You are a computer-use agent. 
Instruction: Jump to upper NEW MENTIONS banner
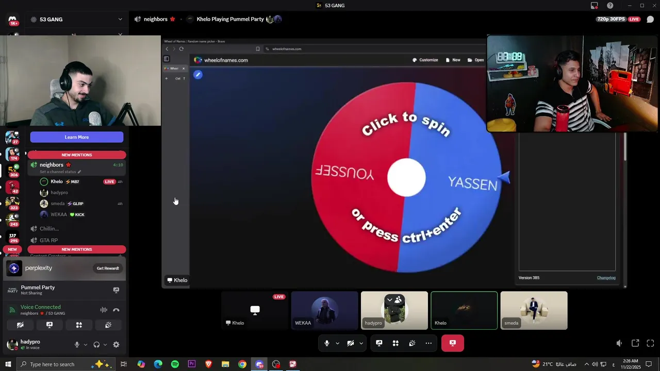77,155
